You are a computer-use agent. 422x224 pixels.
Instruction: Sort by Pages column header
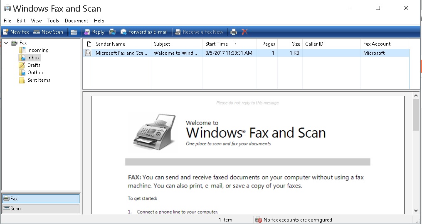click(267, 44)
